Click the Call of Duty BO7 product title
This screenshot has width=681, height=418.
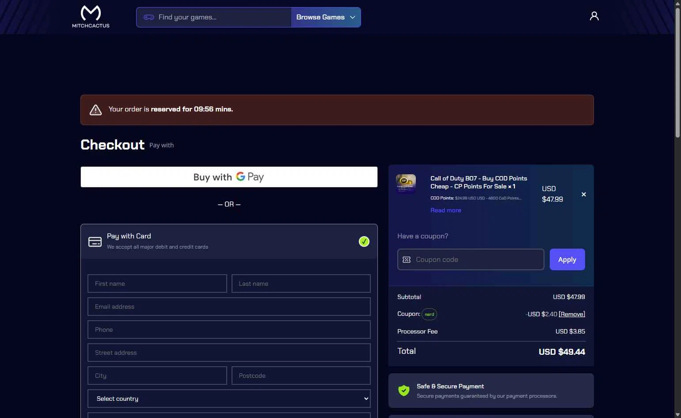point(479,182)
